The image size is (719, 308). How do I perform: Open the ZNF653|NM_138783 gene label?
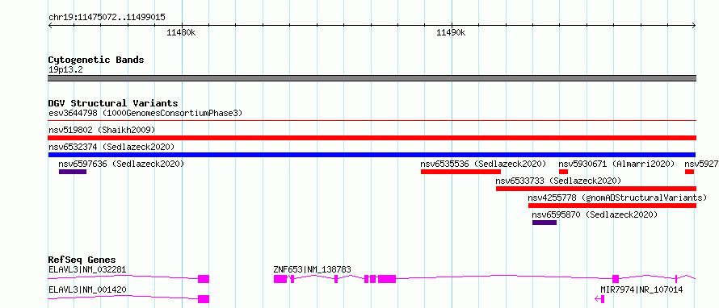coord(313,269)
